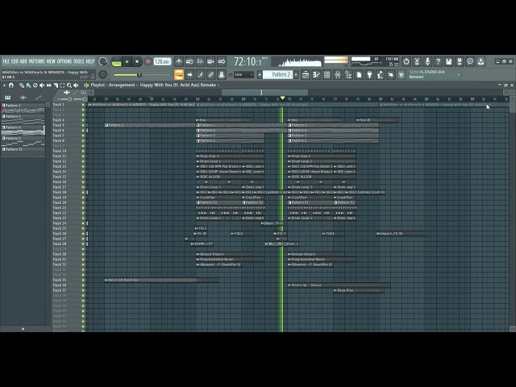The height and width of the screenshot is (387, 516).
Task: Open the Browser view icon
Action: 348,75
